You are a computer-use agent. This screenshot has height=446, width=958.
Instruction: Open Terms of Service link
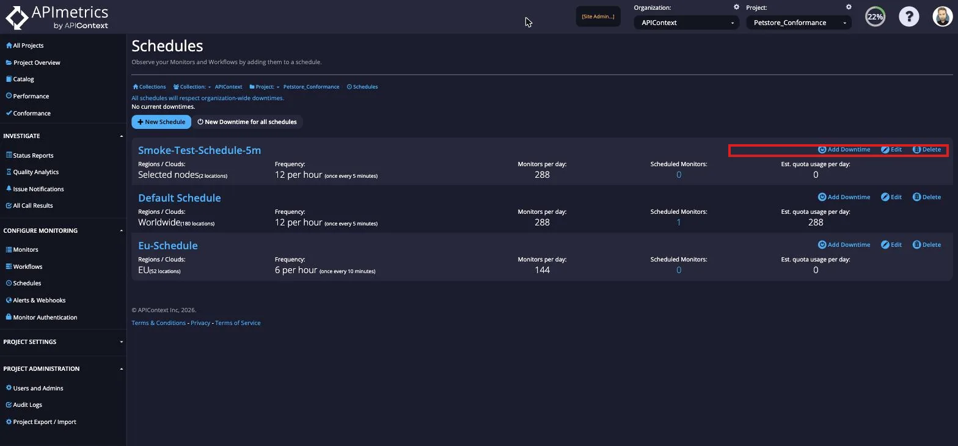click(x=238, y=323)
